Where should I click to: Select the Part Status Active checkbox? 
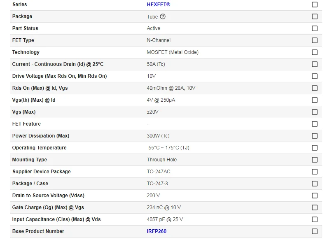point(315,28)
